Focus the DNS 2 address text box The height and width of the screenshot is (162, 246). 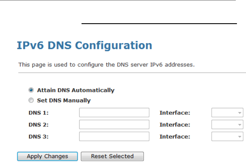pos(114,125)
